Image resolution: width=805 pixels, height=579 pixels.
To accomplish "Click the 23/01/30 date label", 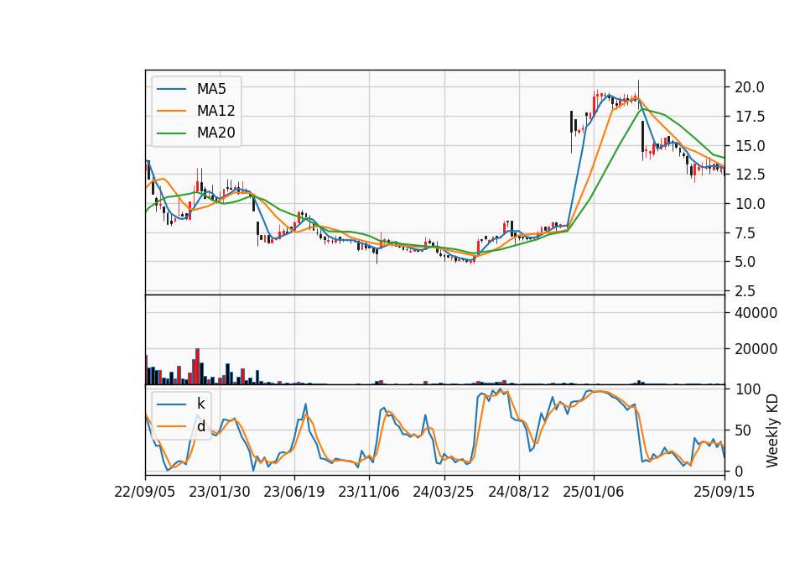I will (x=220, y=492).
